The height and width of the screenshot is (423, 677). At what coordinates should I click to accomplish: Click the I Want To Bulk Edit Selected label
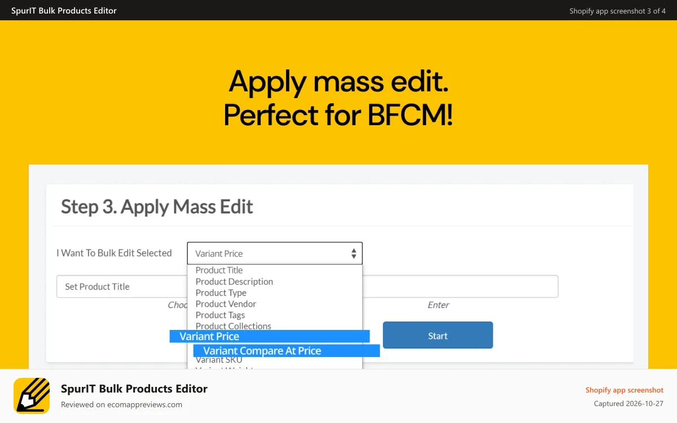[x=114, y=253]
